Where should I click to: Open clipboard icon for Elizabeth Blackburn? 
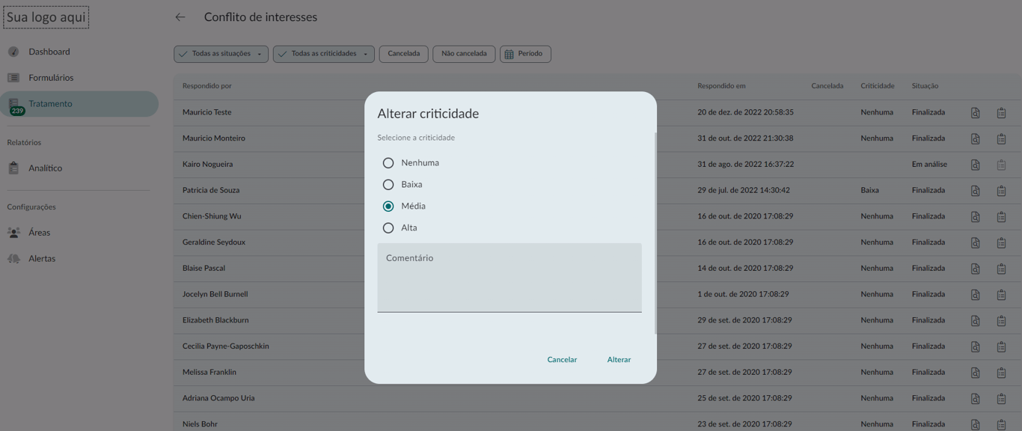click(x=1001, y=321)
